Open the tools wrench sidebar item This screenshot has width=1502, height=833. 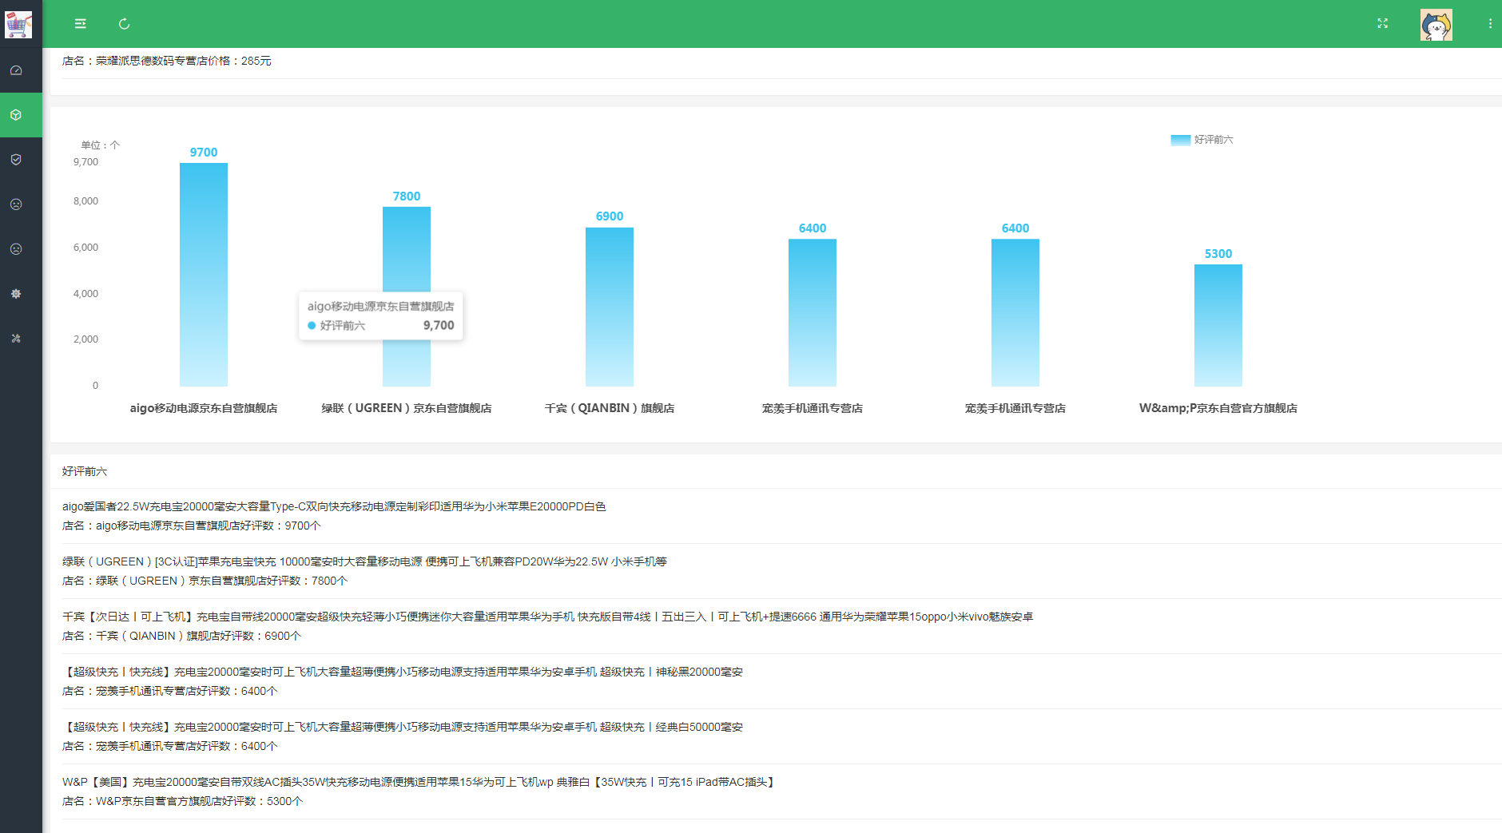16,339
